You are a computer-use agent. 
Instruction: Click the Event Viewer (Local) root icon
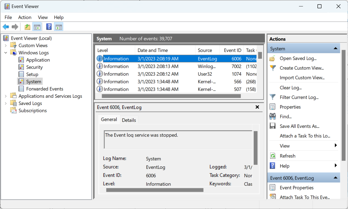tap(6, 38)
